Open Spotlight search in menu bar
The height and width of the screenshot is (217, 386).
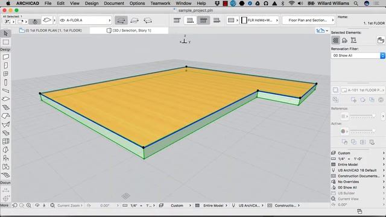(x=356, y=3)
